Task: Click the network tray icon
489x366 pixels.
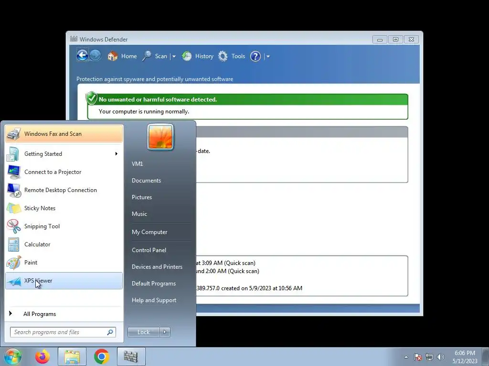Action: [x=429, y=357]
